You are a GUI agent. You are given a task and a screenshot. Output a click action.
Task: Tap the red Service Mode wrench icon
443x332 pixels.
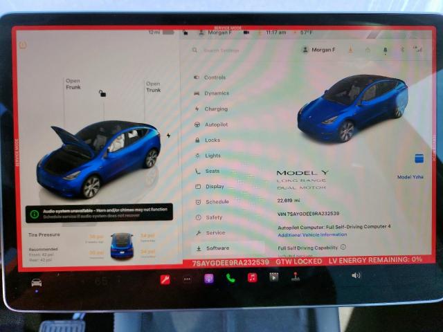coord(165,279)
